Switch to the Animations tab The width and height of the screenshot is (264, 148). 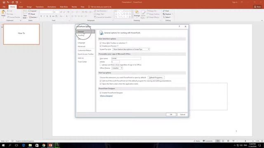pyautogui.click(x=52, y=7)
